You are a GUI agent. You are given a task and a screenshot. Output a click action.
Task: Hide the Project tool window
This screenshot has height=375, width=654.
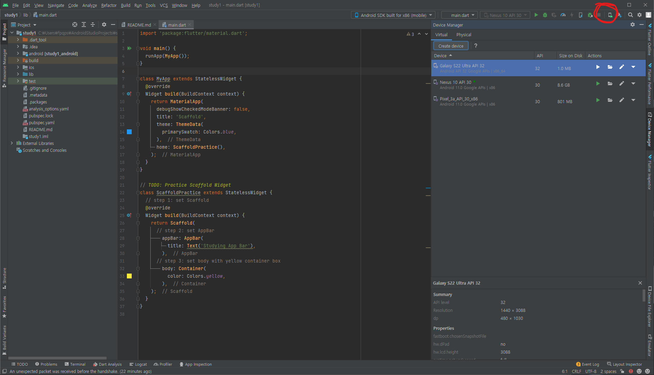[113, 24]
